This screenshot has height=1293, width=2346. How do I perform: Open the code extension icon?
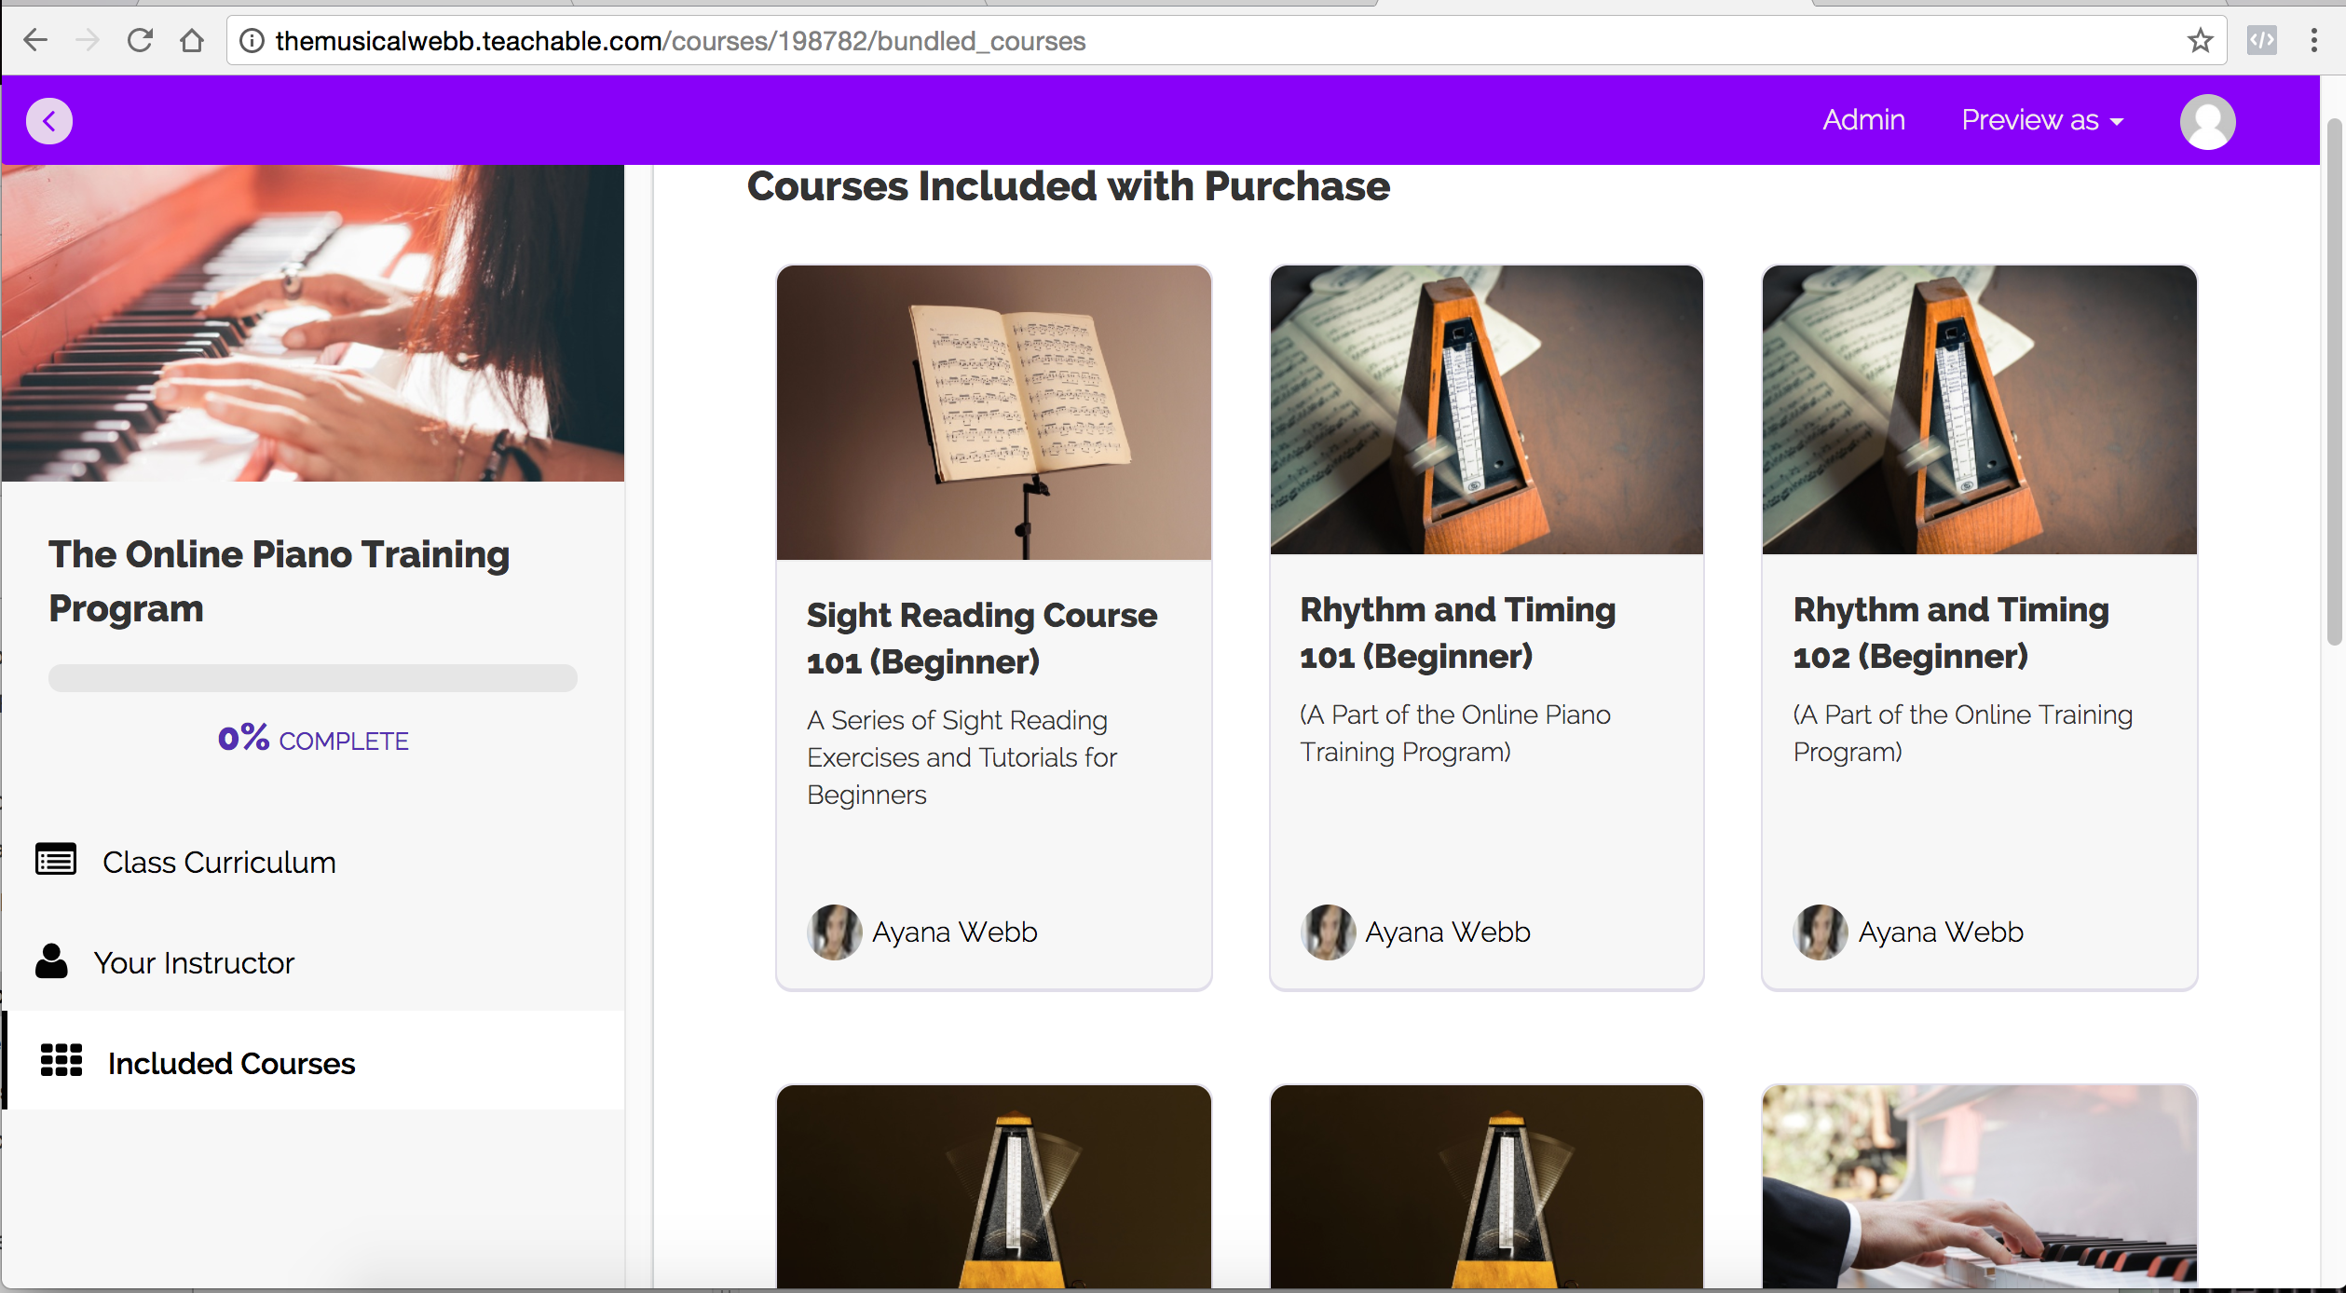pos(2261,40)
